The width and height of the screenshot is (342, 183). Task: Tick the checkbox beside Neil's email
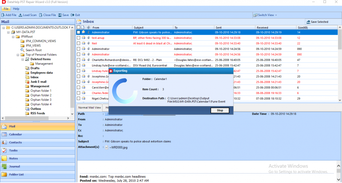click(x=78, y=43)
